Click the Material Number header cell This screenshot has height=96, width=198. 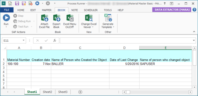coord(19,56)
